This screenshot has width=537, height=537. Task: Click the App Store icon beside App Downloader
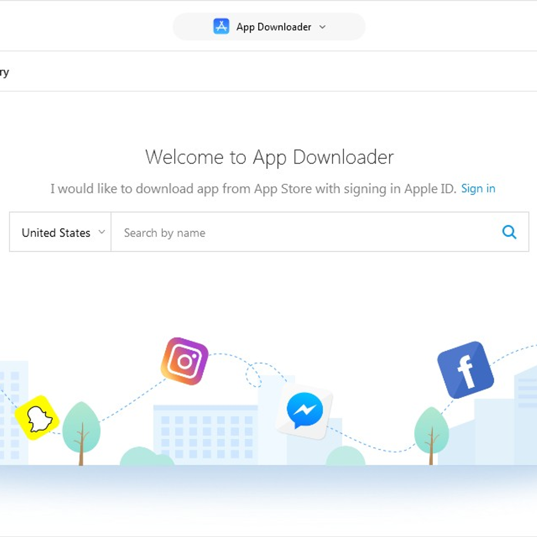pyautogui.click(x=221, y=27)
